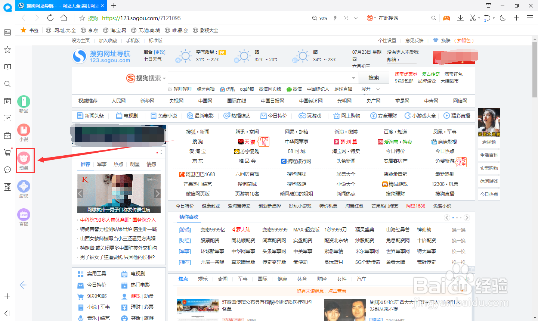Switch to the 军事 news tab

(x=101, y=164)
